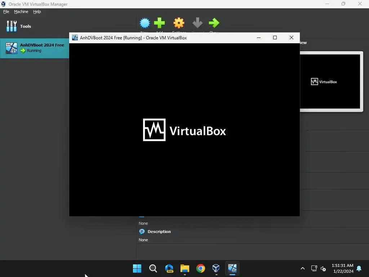Open Settings via the orange gear icon
The height and width of the screenshot is (277, 369).
[179, 23]
